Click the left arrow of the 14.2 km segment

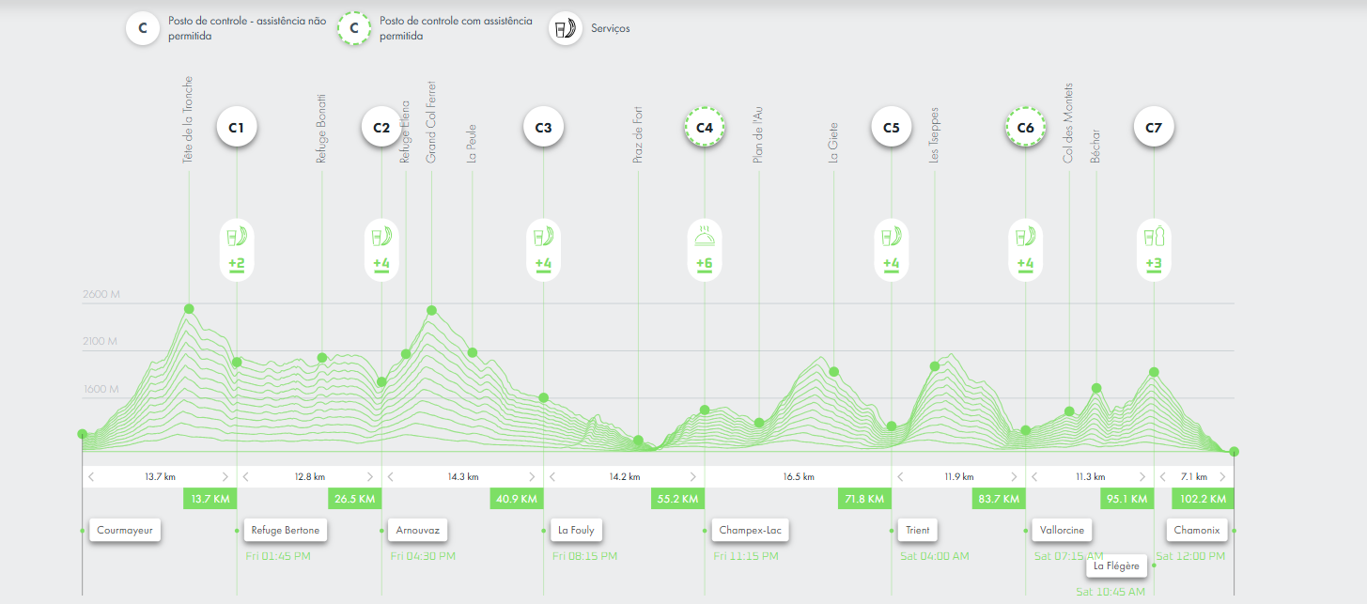pyautogui.click(x=552, y=477)
